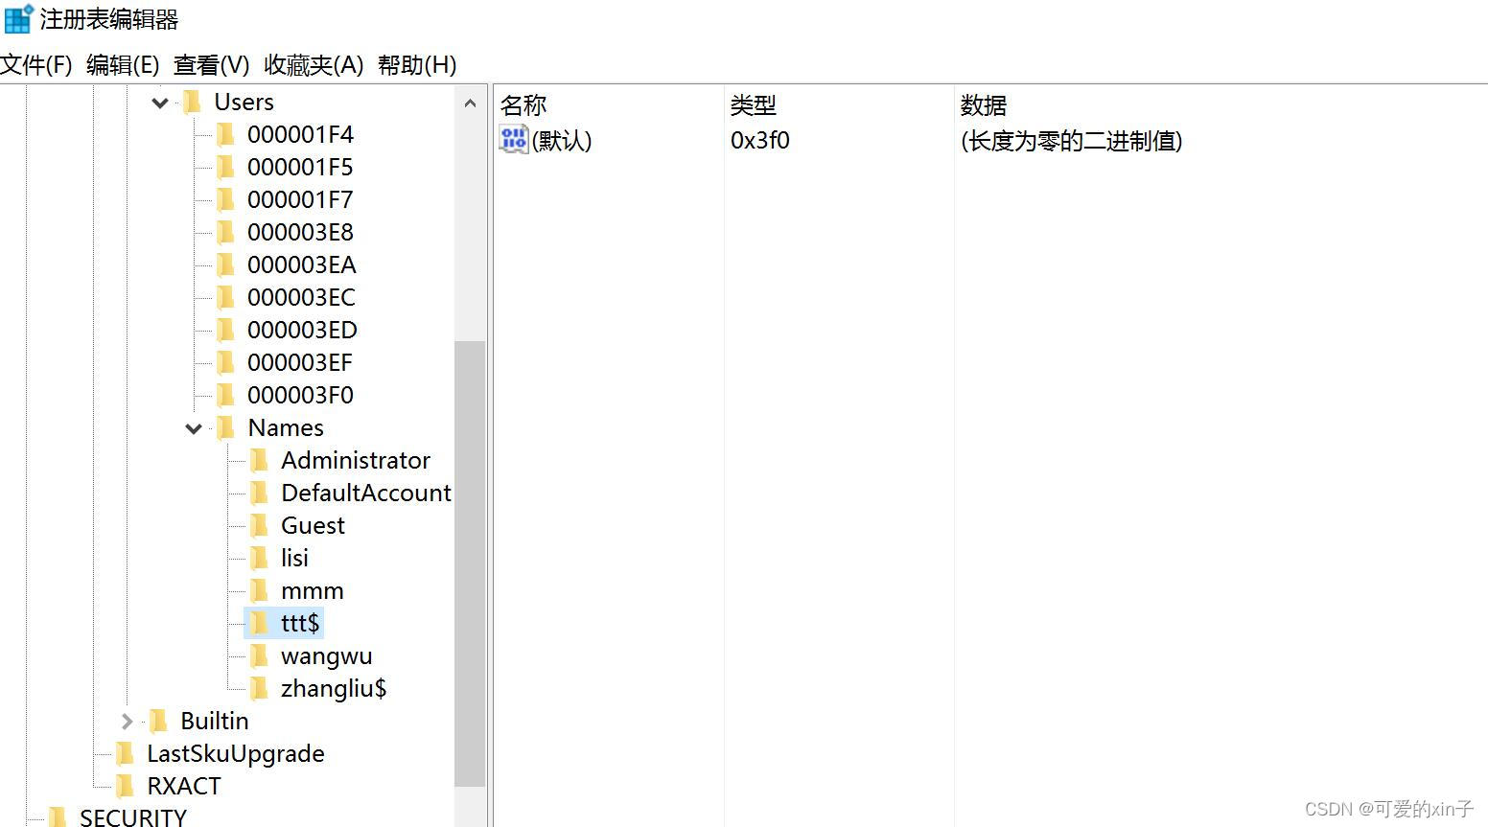Expand the Builtin tree node
Viewport: 1488px width, 827px height.
tap(128, 721)
